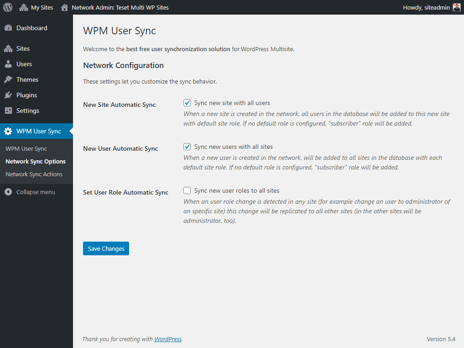Follow the WordPress footer link
The width and height of the screenshot is (464, 348).
168,339
